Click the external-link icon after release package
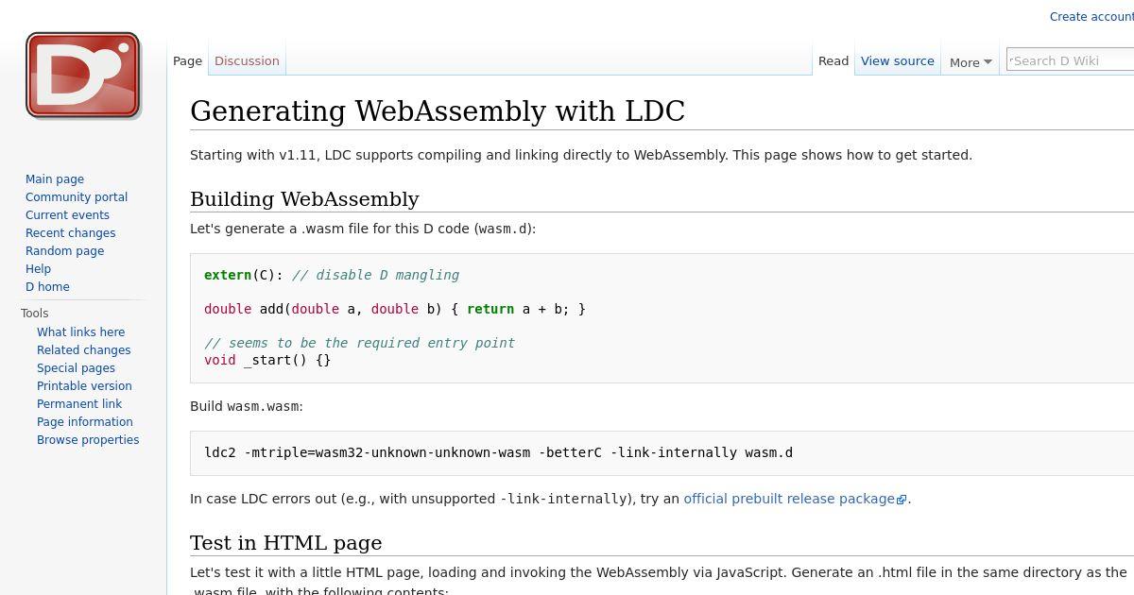This screenshot has height=595, width=1134. 902,500
